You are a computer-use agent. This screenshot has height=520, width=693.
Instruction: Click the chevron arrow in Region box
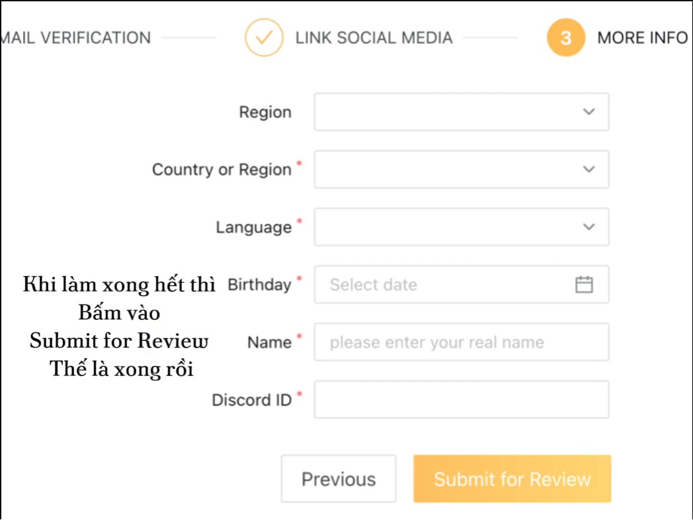point(589,112)
